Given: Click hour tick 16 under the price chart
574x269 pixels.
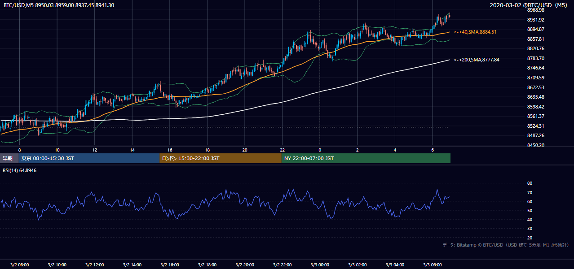Looking at the screenshot, I should click(169, 150).
